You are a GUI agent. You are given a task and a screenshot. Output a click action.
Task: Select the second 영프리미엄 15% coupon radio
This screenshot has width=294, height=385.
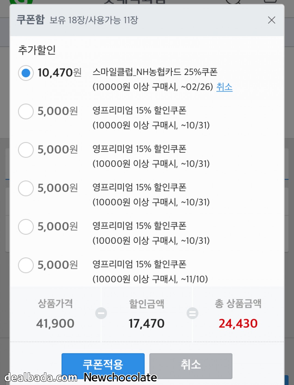[26, 150]
